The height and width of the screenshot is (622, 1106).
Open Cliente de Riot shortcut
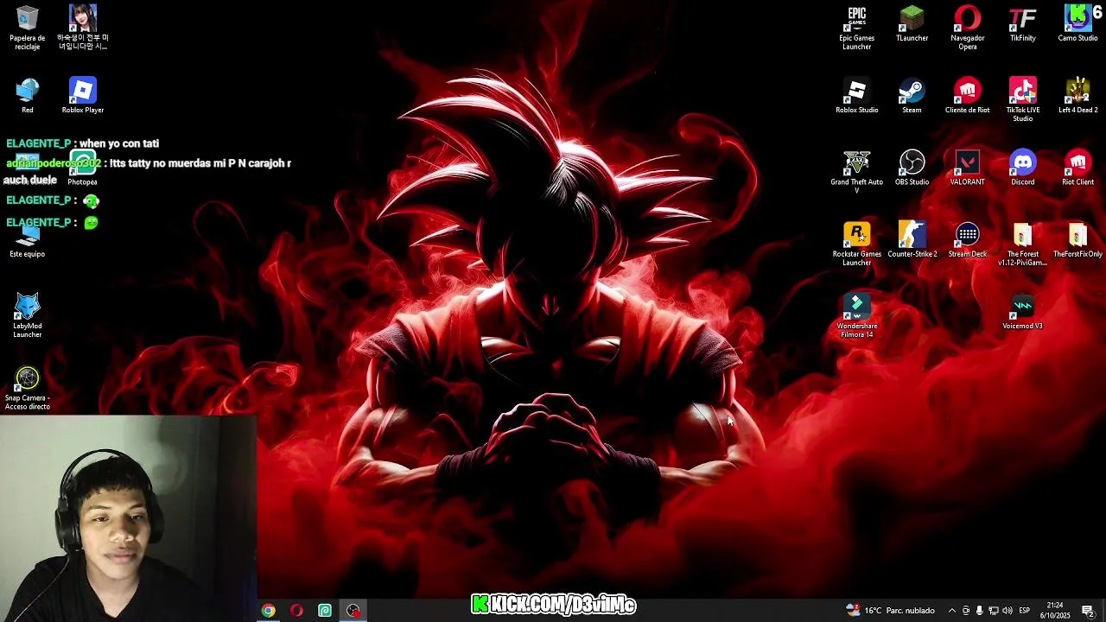[x=968, y=95]
